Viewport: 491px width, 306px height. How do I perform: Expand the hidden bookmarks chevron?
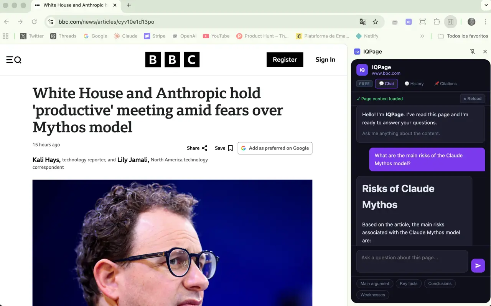click(422, 36)
